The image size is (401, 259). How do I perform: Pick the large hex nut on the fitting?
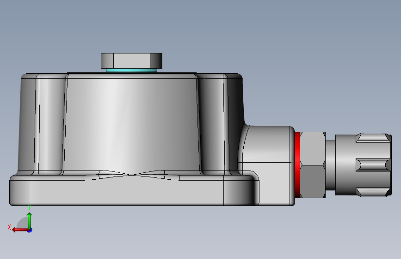click(313, 165)
